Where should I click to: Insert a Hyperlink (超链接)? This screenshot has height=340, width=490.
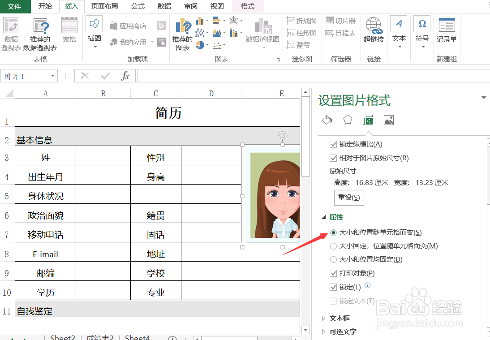click(x=374, y=30)
